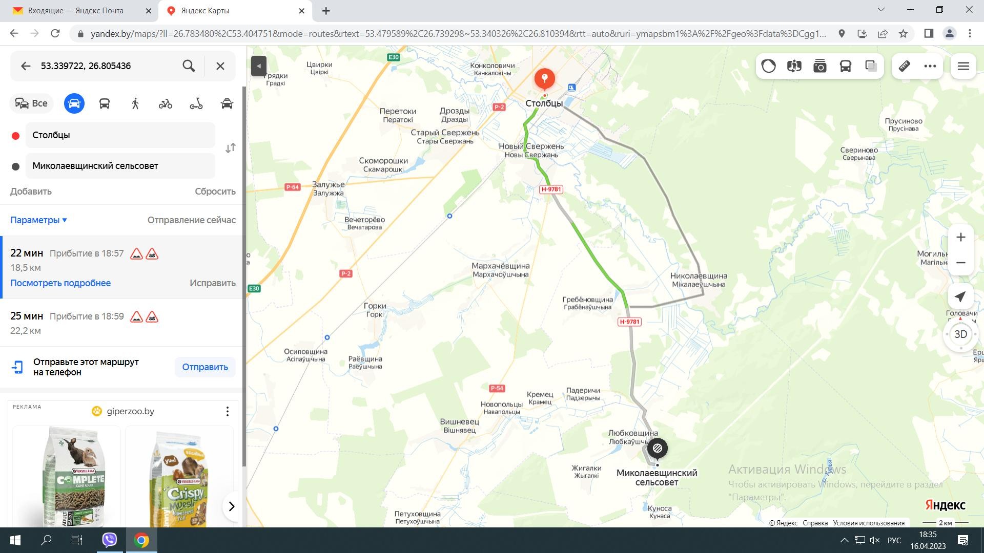Select the bus transport mode icon
Image resolution: width=984 pixels, height=553 pixels.
tap(105, 103)
